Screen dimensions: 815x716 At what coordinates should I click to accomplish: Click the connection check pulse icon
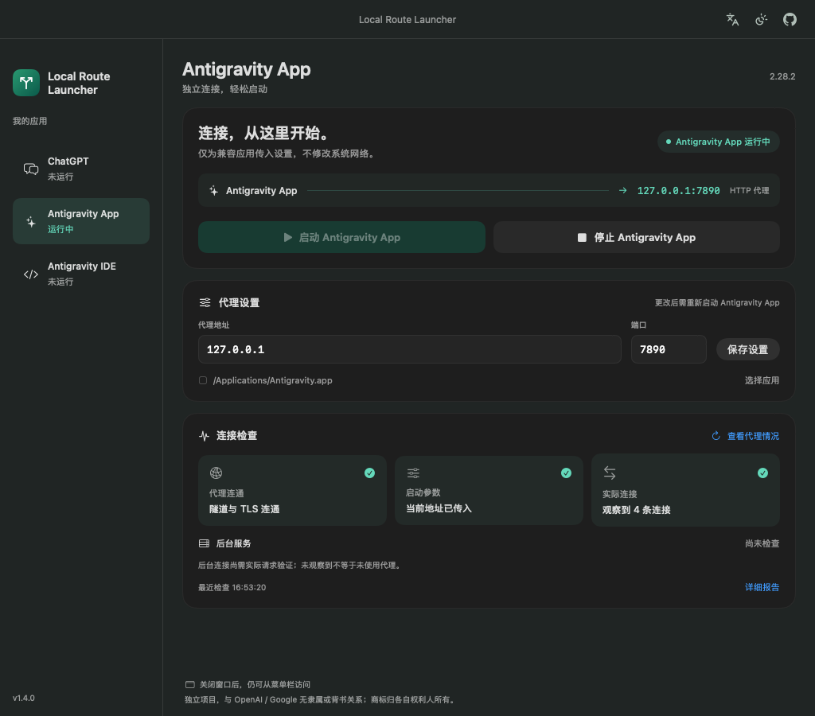(x=204, y=436)
